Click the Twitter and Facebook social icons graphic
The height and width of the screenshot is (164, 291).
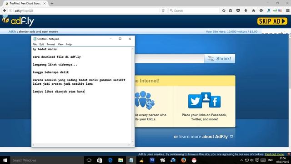(204, 100)
